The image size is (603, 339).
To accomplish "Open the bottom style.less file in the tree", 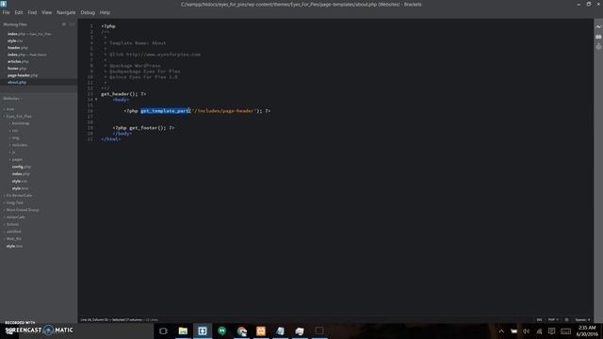I will 14,246.
